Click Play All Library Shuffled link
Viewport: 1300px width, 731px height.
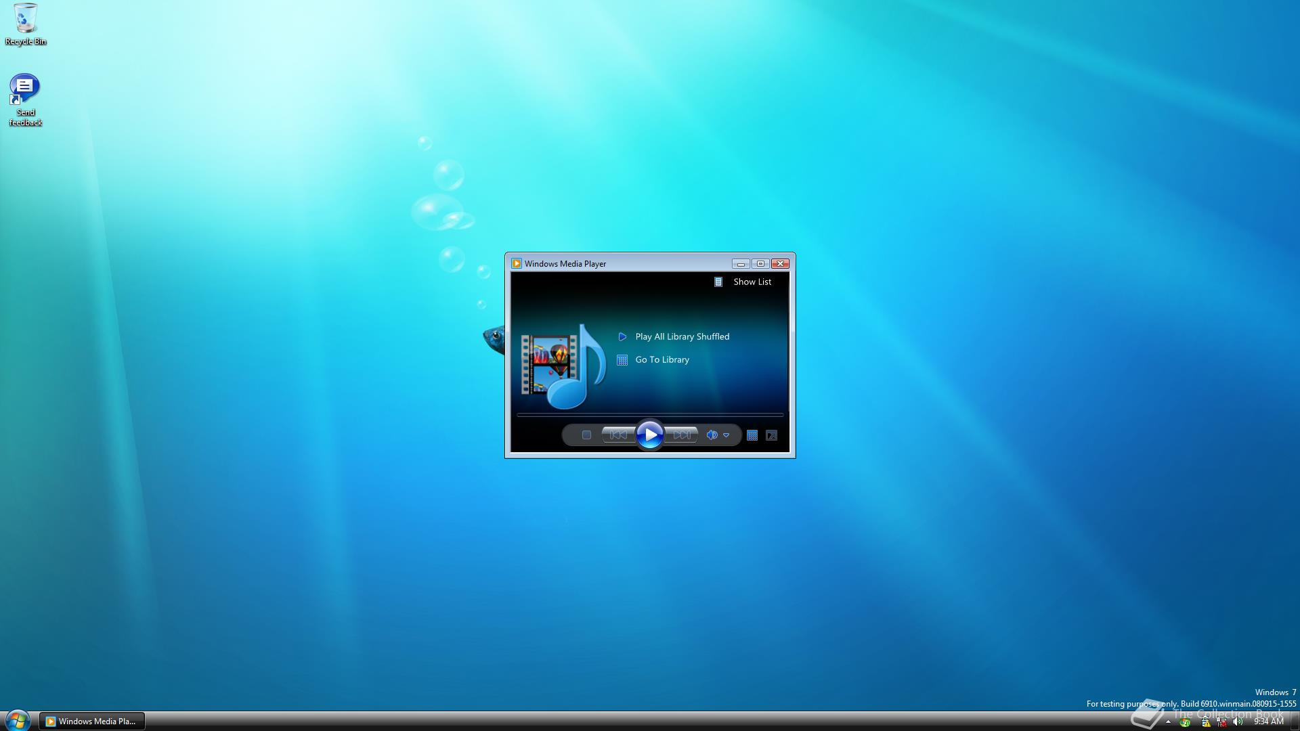682,336
